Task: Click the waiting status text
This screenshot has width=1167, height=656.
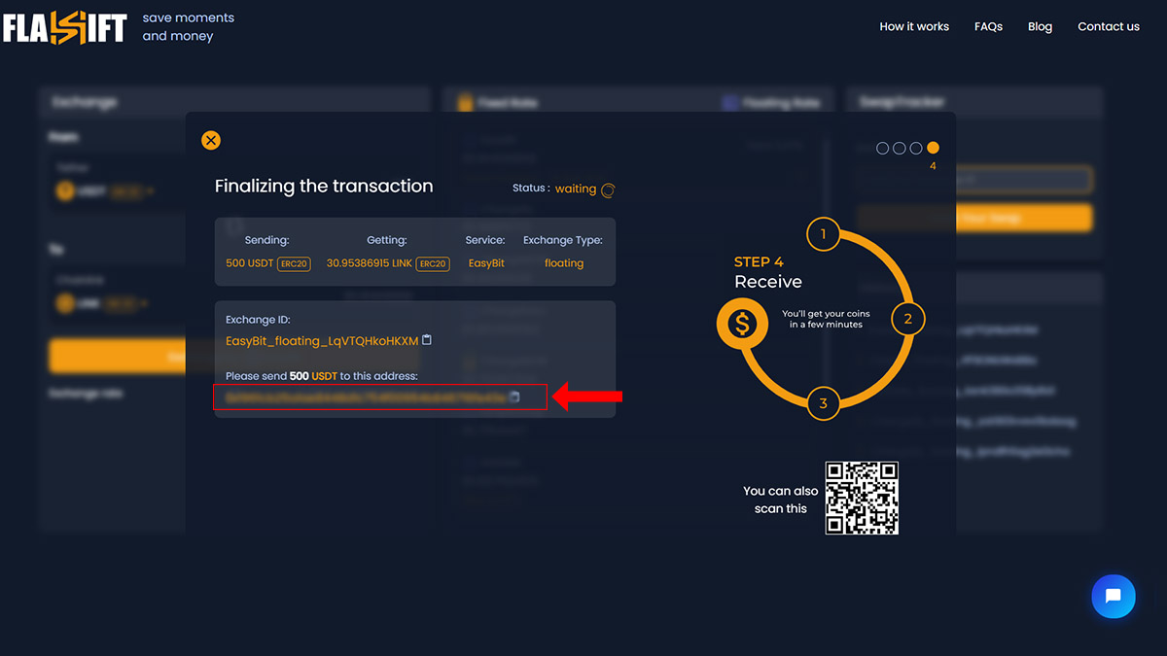Action: pos(576,189)
